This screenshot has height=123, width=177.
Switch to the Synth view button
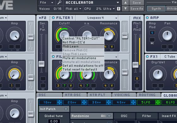(x=156, y=9)
